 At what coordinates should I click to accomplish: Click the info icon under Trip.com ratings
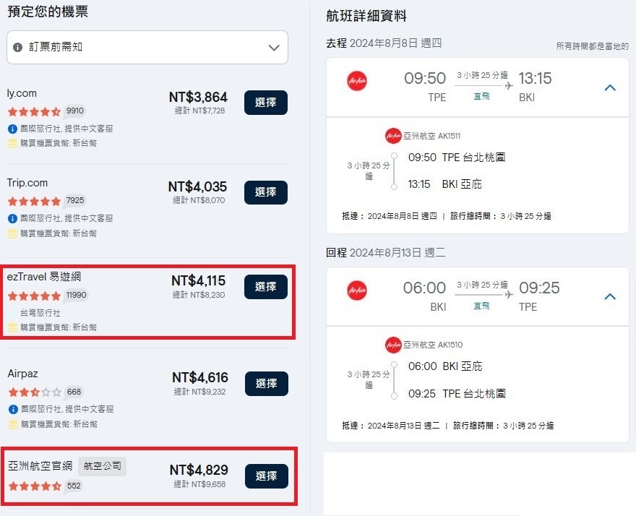click(12, 218)
